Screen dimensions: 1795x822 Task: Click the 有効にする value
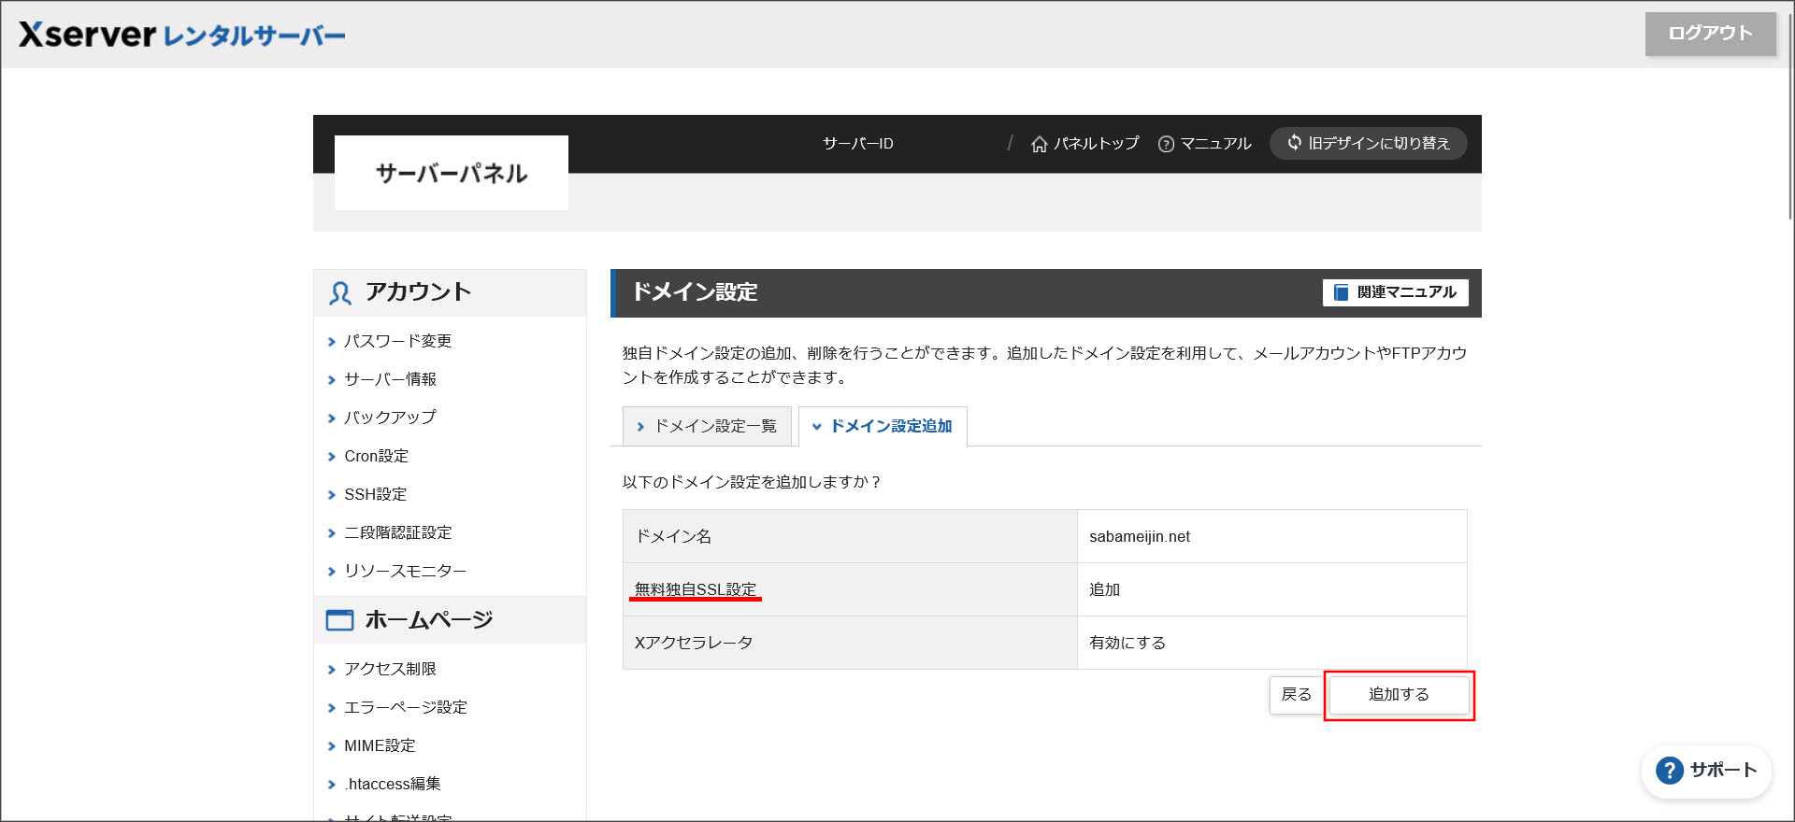click(x=1127, y=643)
